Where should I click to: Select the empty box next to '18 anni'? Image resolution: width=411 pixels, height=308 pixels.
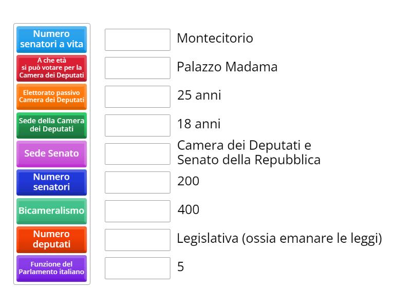pyautogui.click(x=137, y=125)
